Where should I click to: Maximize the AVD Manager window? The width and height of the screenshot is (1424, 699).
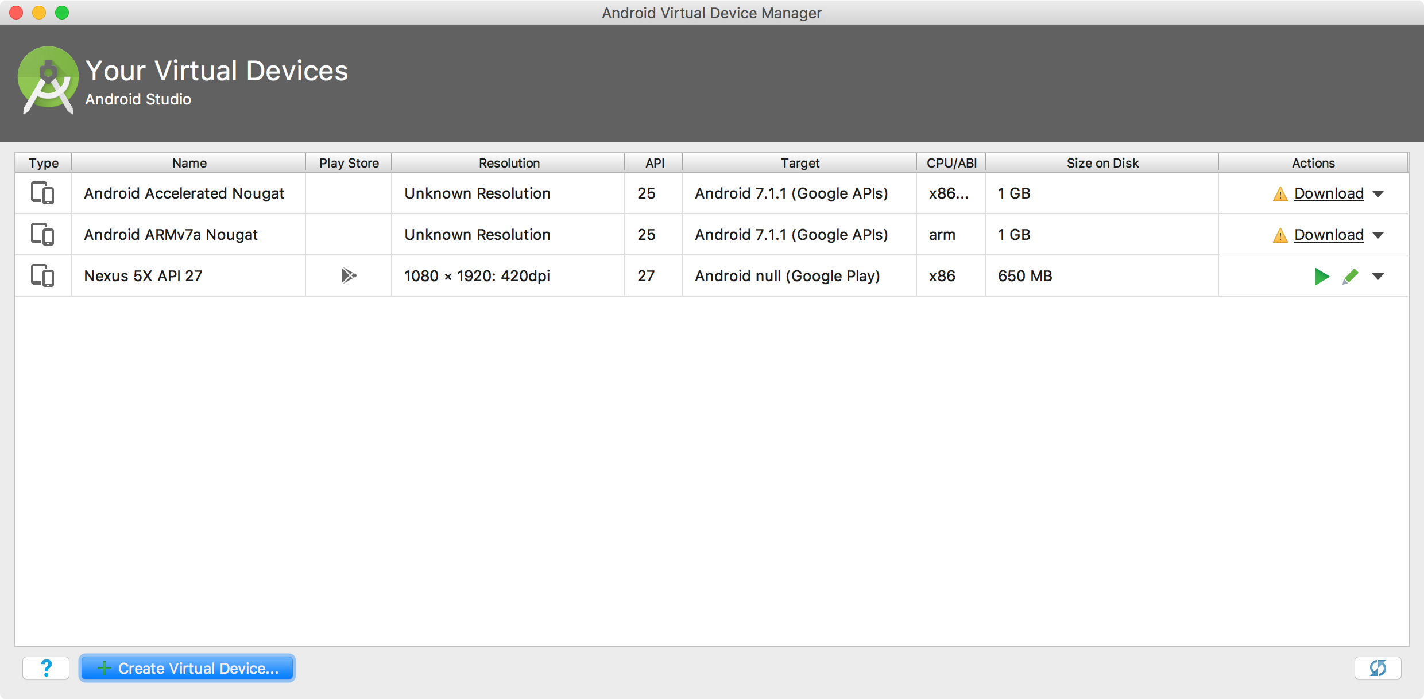tap(62, 13)
